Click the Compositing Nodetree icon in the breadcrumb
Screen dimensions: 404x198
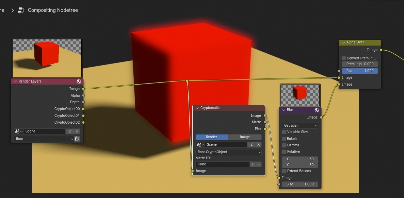click(20, 10)
